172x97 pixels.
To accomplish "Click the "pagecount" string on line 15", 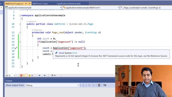I will 64,42.
